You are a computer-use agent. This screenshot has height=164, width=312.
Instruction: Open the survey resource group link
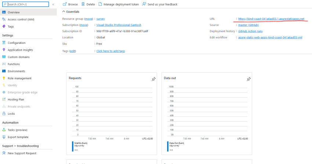click(101, 19)
